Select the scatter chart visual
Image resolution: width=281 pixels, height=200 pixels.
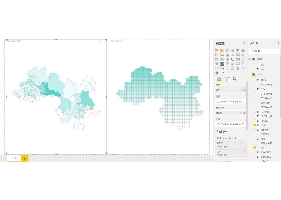tap(222, 59)
